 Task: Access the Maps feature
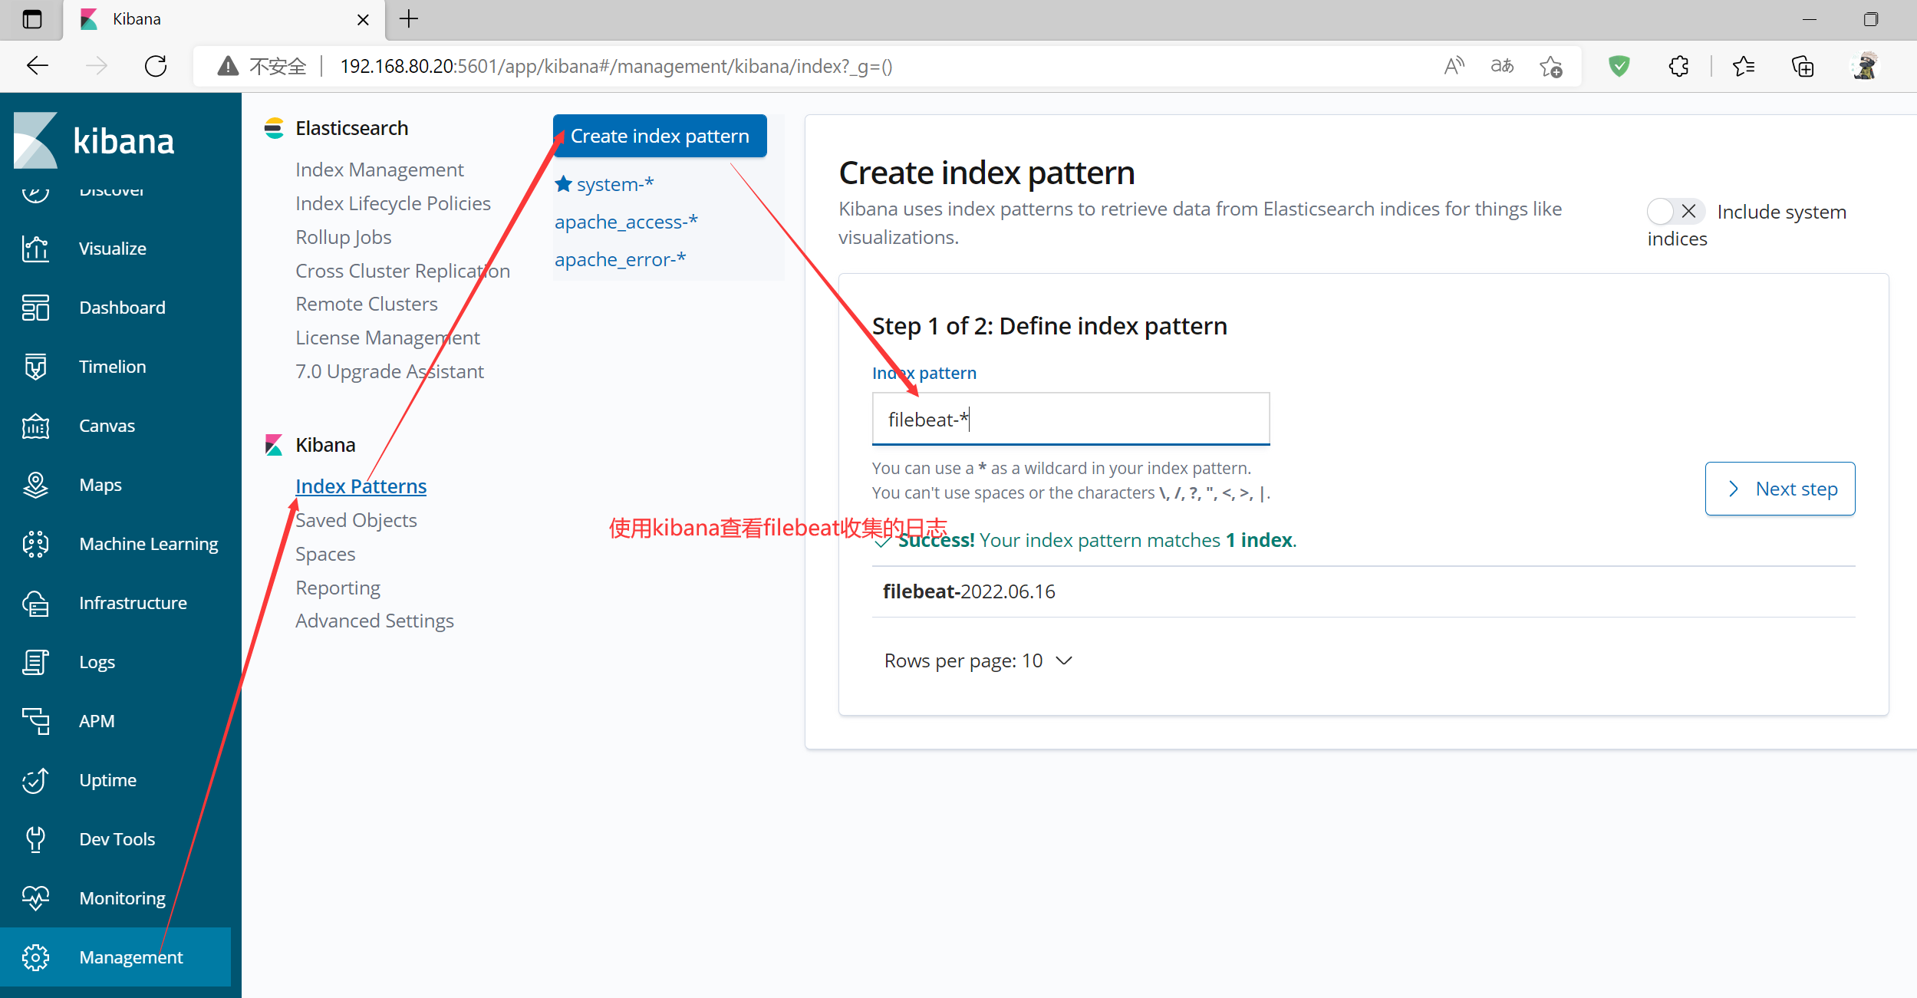(x=99, y=484)
